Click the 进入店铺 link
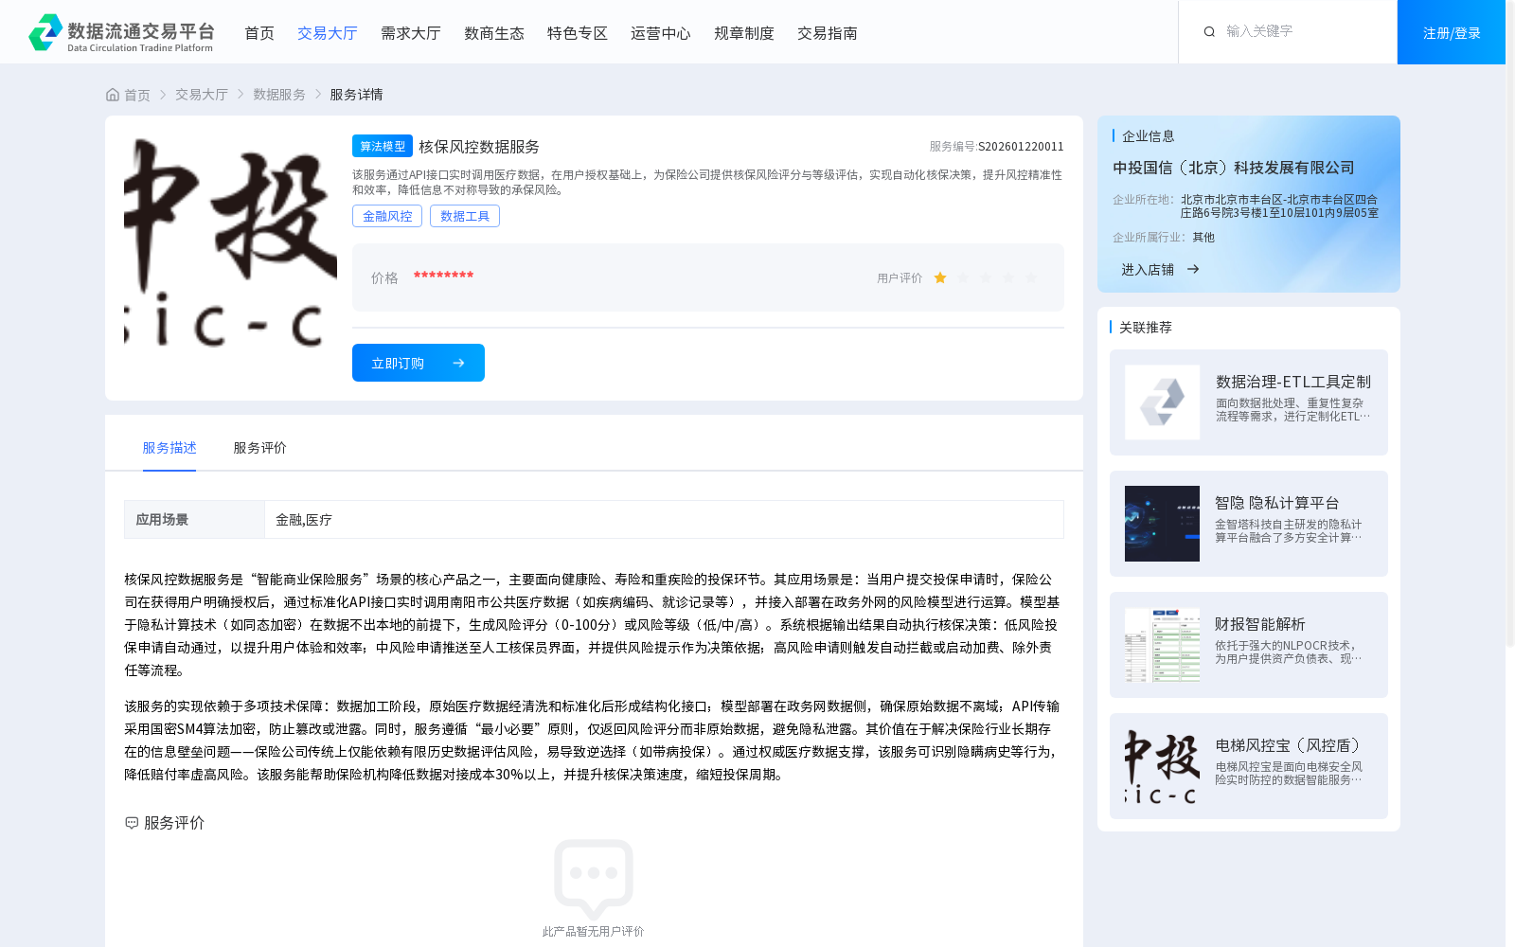The width and height of the screenshot is (1515, 947). coord(1148,269)
